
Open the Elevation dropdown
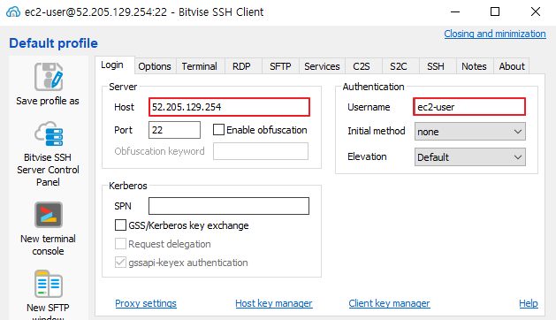click(x=470, y=157)
